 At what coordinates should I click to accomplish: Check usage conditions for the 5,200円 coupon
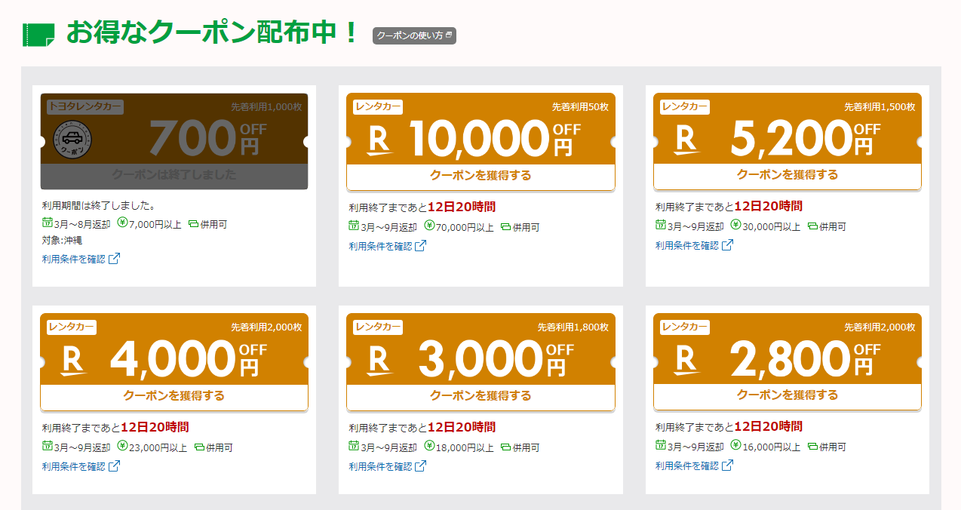coord(694,245)
